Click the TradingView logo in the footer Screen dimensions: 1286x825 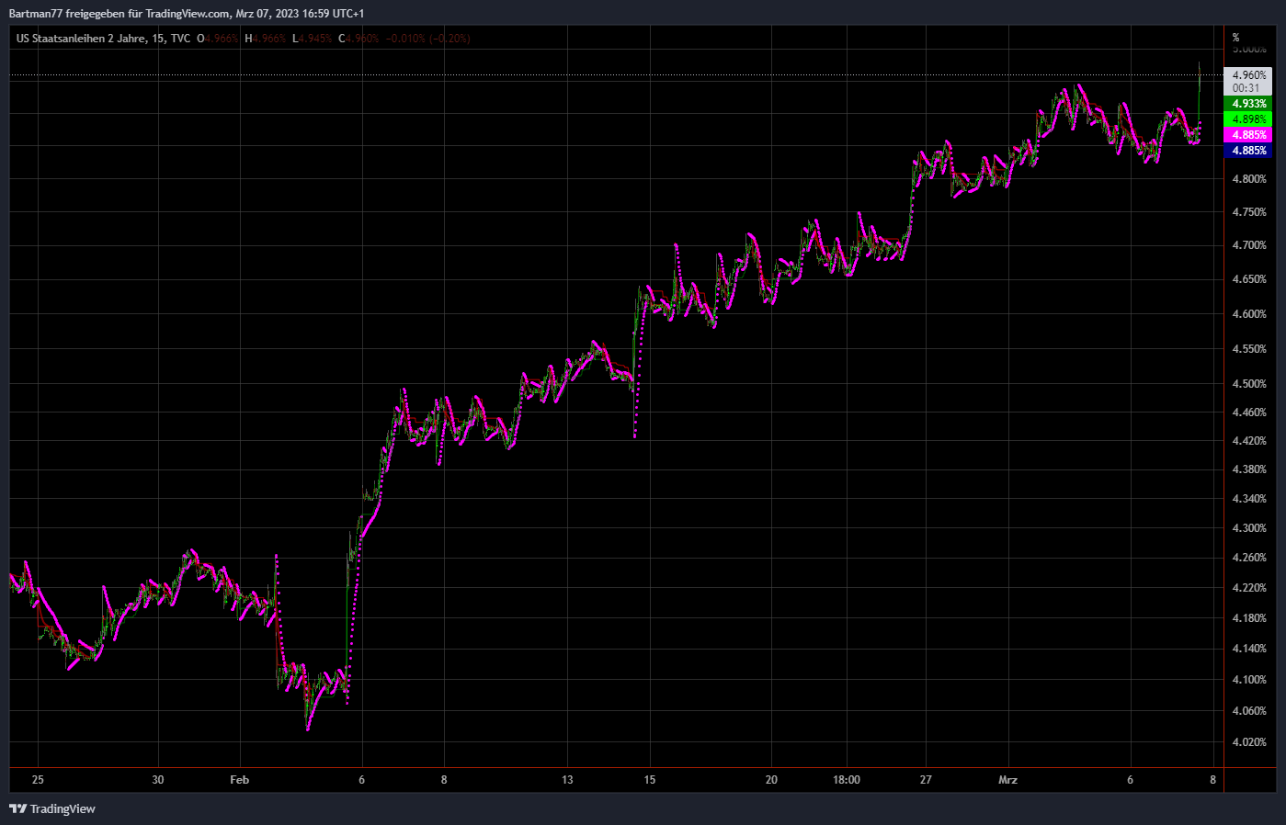pyautogui.click(x=52, y=809)
